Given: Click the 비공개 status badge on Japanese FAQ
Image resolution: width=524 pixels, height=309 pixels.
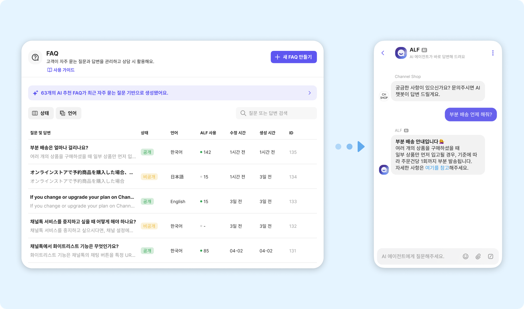Looking at the screenshot, I should (149, 177).
